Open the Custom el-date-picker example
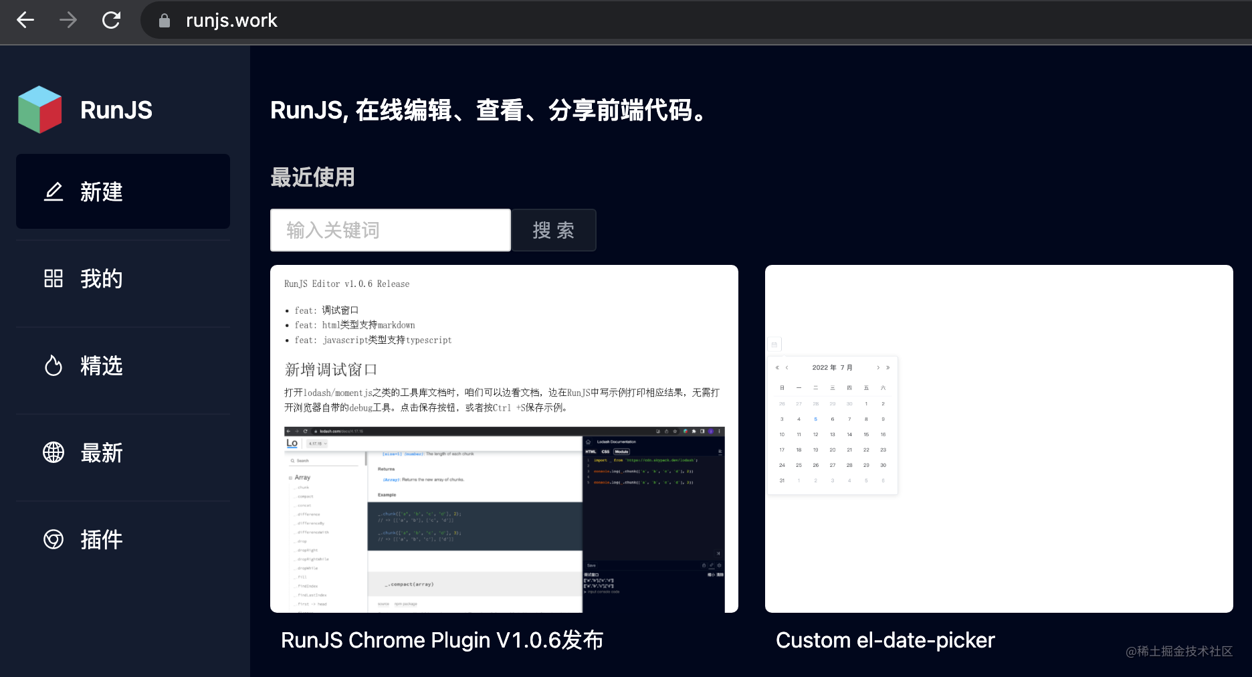 tap(884, 640)
